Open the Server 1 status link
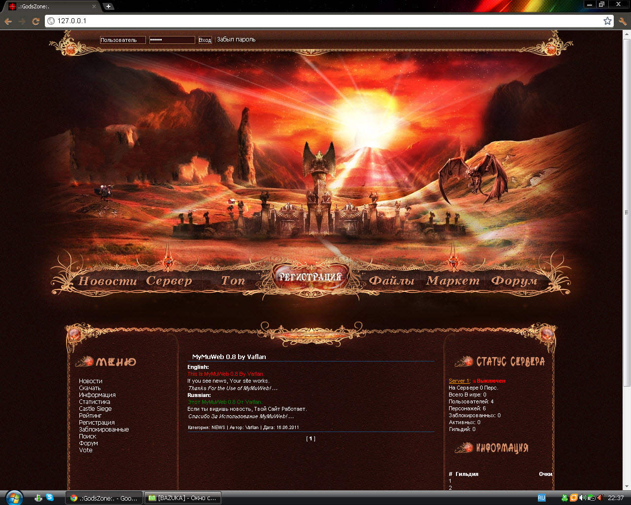The height and width of the screenshot is (505, 631). 459,381
